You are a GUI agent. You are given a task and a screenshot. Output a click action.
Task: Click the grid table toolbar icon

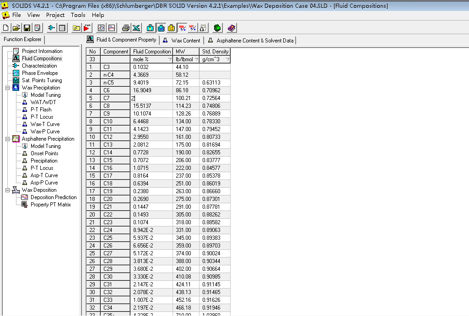coord(62,28)
